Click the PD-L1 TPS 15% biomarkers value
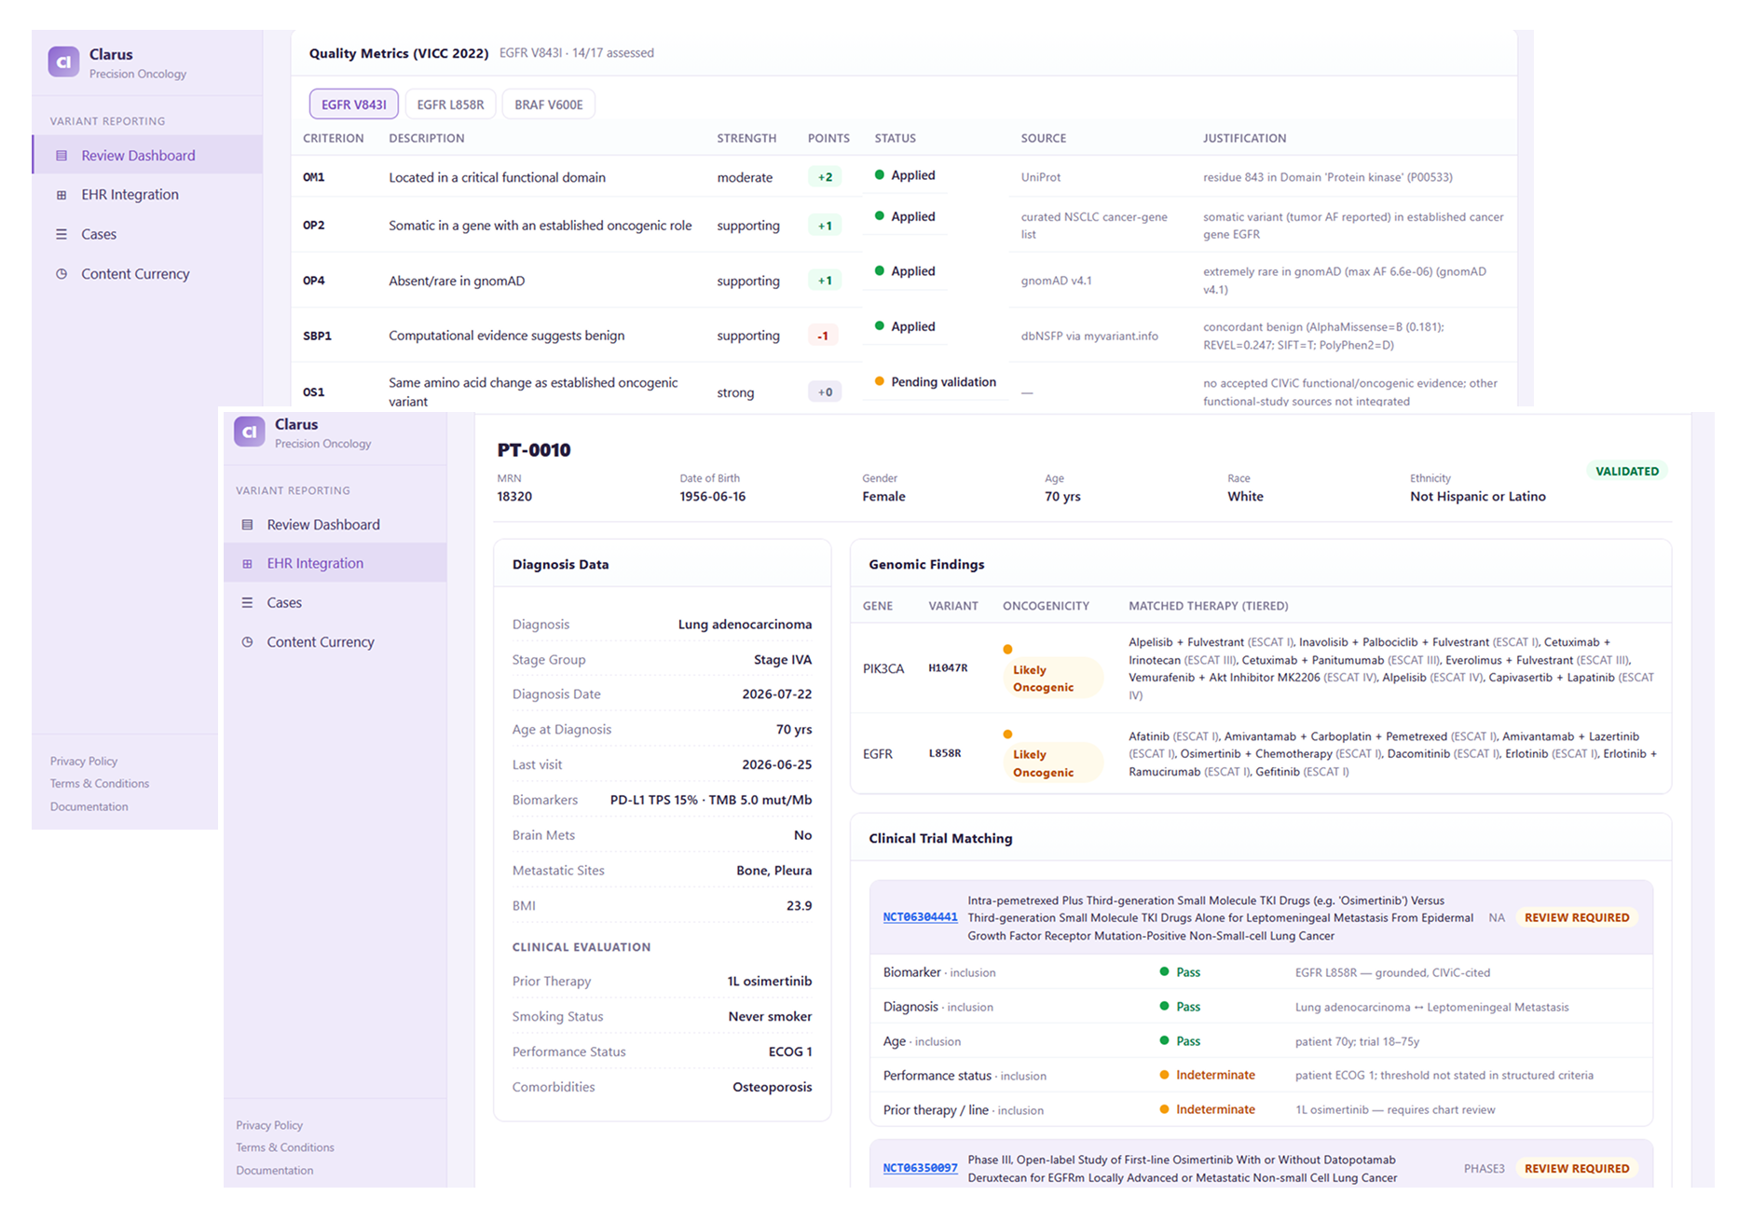 click(x=711, y=800)
